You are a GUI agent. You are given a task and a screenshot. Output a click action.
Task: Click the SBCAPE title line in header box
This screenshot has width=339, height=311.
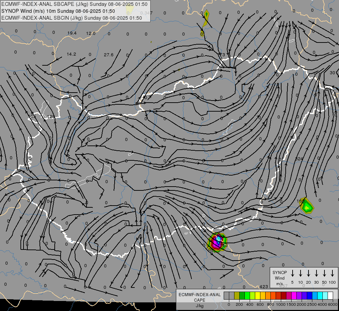(74, 4)
